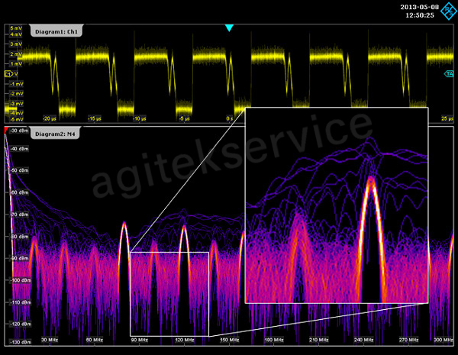This screenshot has height=355, width=458.
Task: Click inside the enlarged zoom window
Action: [336, 206]
